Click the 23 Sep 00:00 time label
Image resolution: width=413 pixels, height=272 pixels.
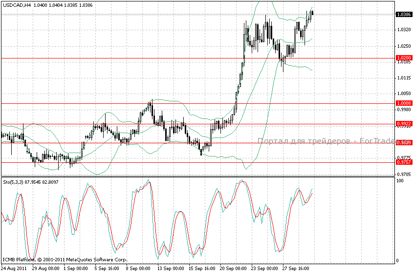pyautogui.click(x=264, y=269)
